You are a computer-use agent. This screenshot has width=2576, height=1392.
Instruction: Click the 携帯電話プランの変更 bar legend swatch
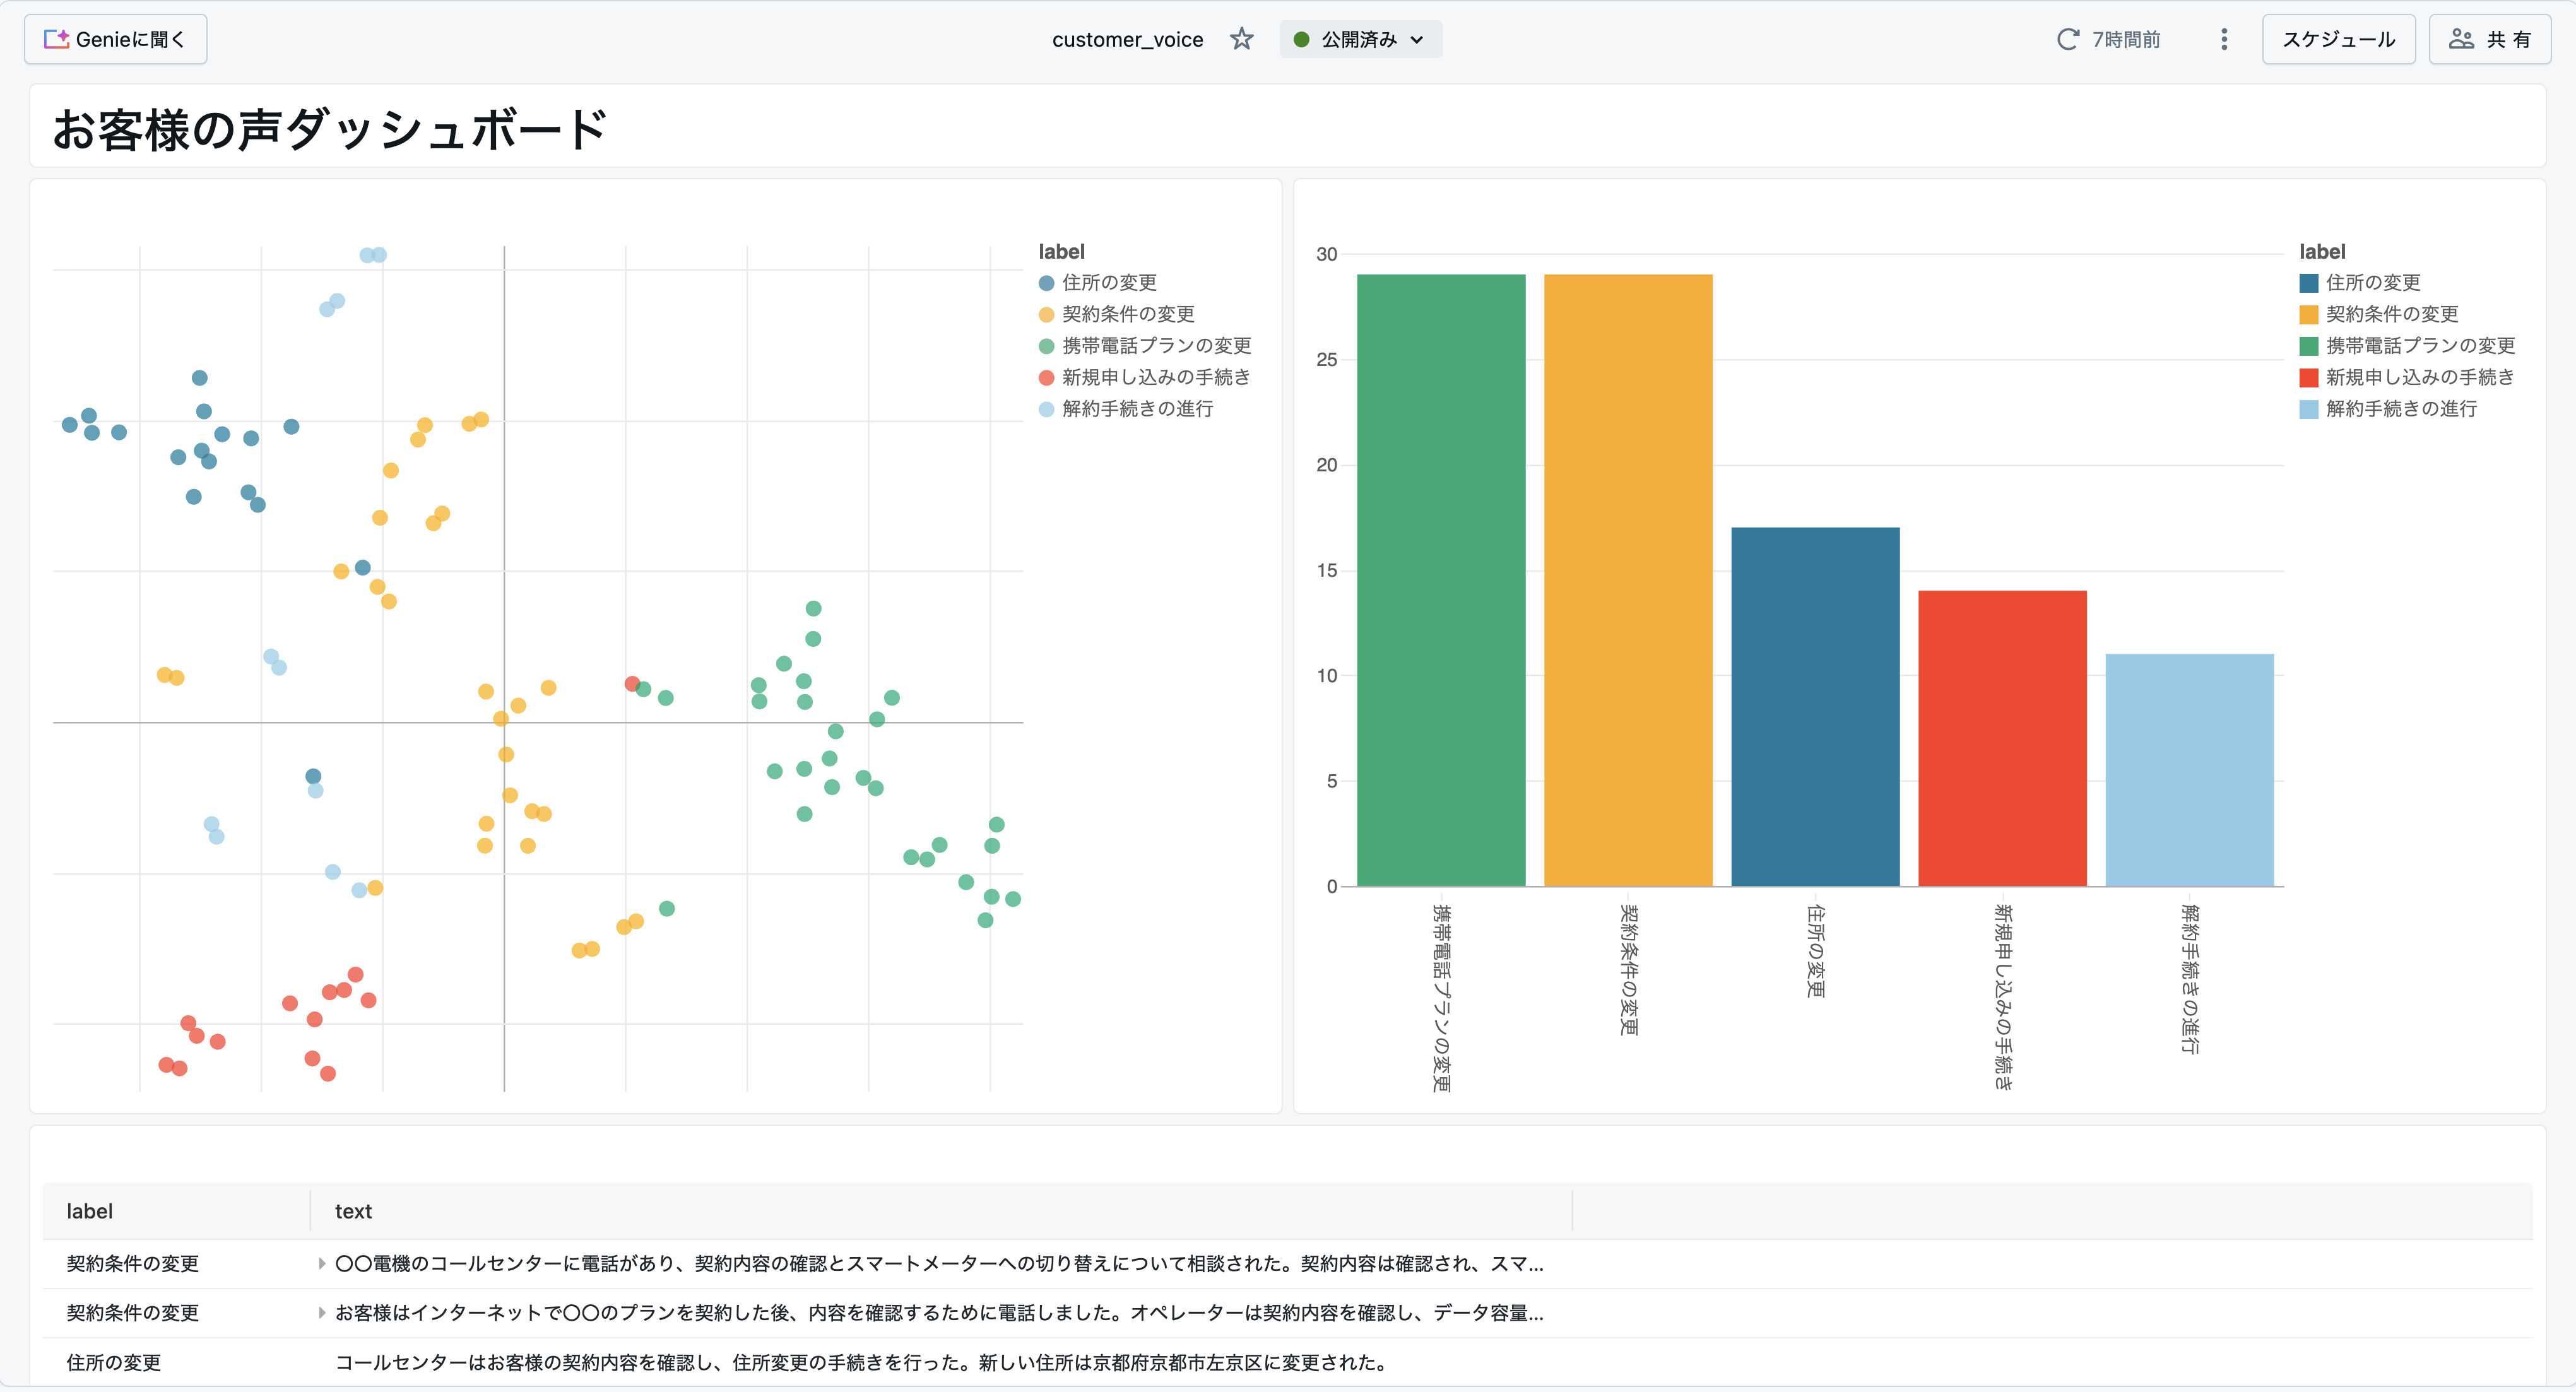coord(2308,346)
